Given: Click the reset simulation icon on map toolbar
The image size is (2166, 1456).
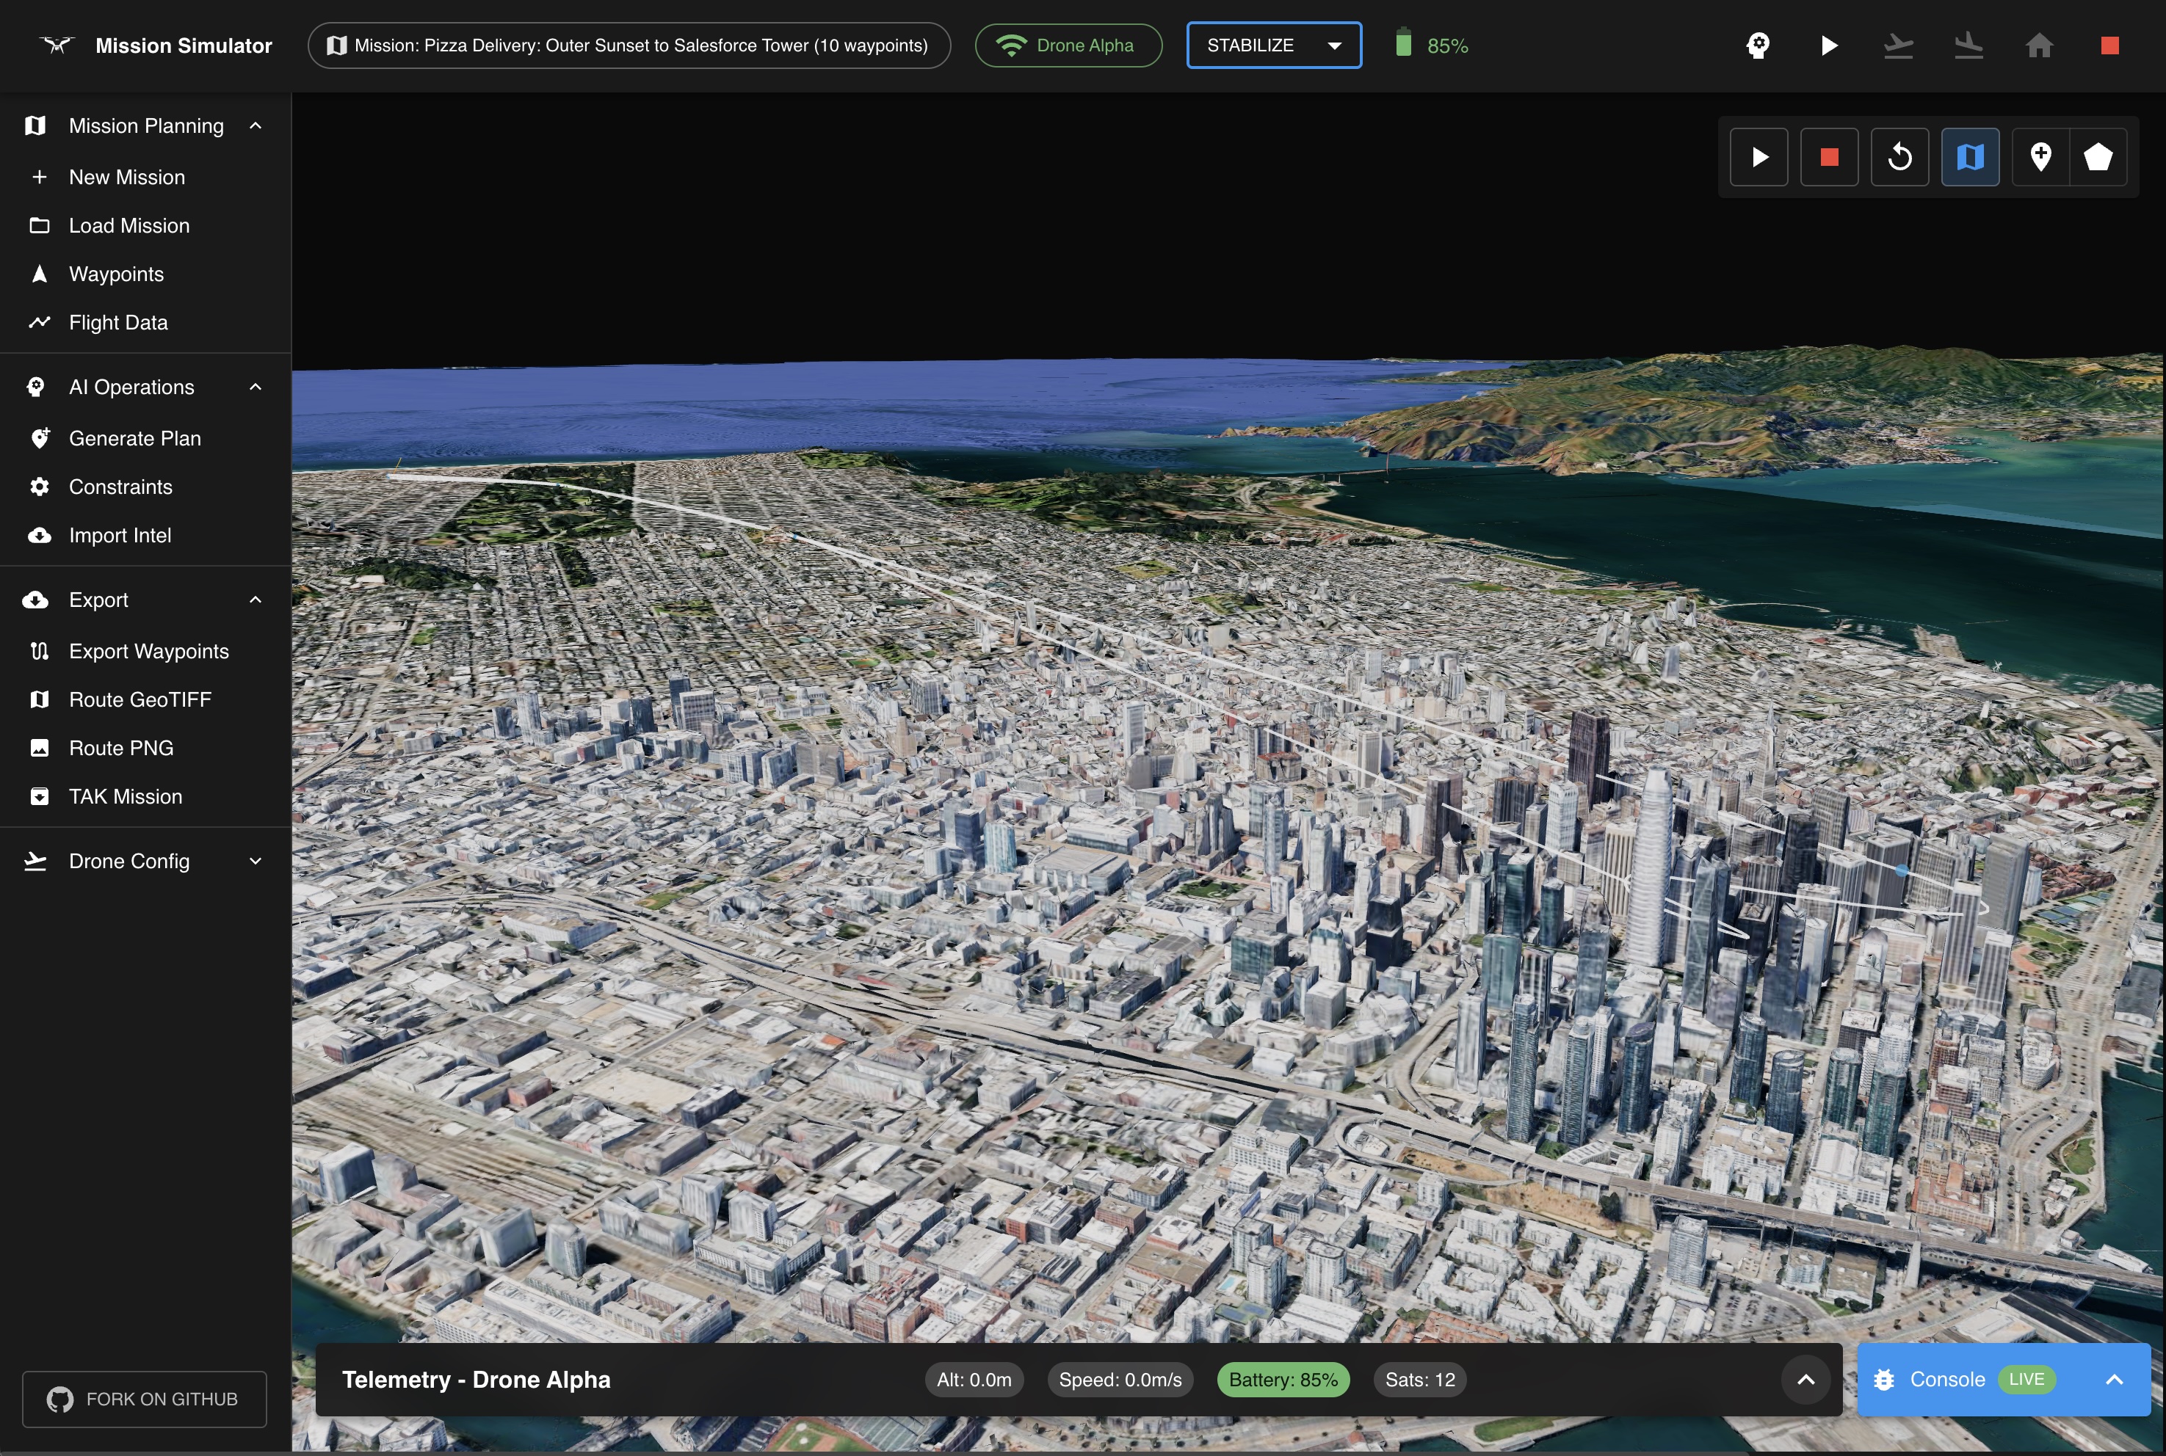Looking at the screenshot, I should click(1899, 157).
